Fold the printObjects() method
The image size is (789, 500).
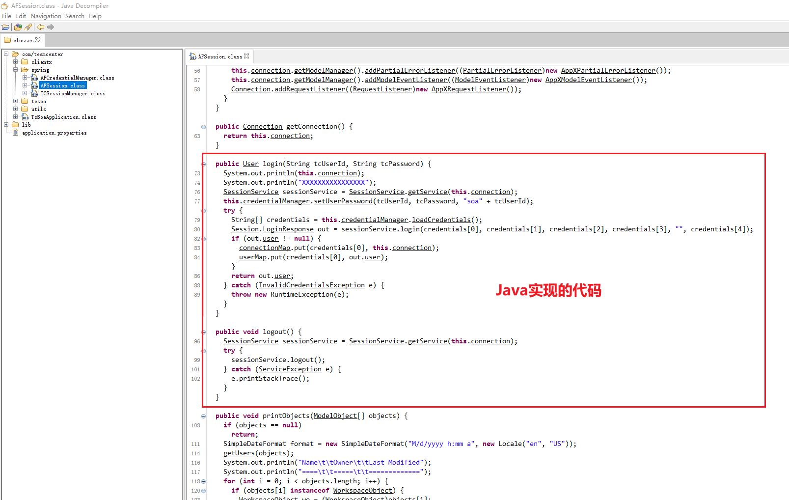204,416
